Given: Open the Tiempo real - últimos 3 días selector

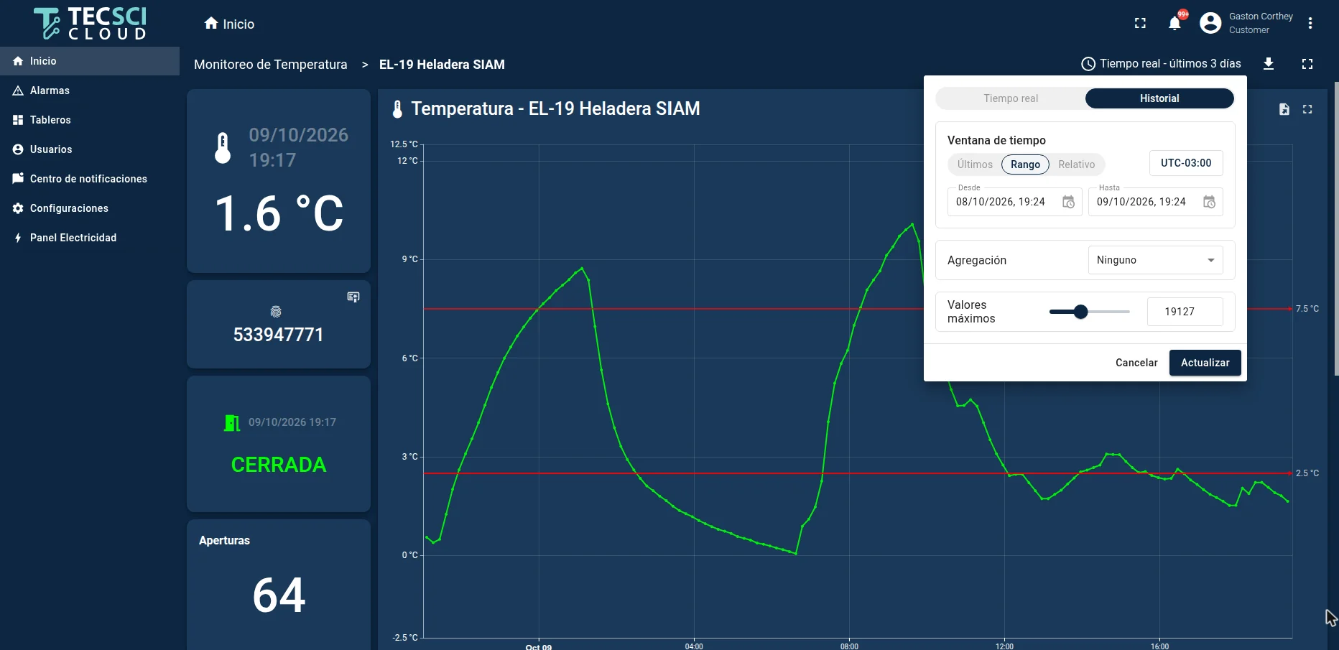Looking at the screenshot, I should (1161, 64).
